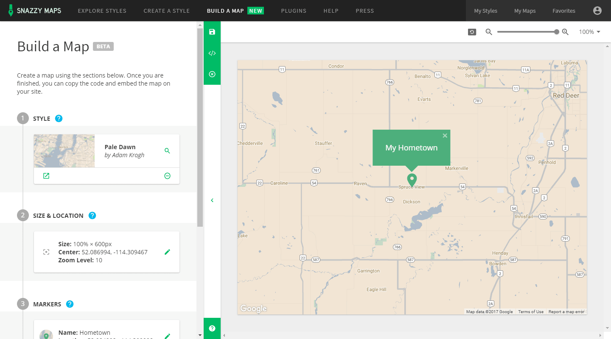Open the user account icon
This screenshot has height=339, width=611.
point(597,11)
